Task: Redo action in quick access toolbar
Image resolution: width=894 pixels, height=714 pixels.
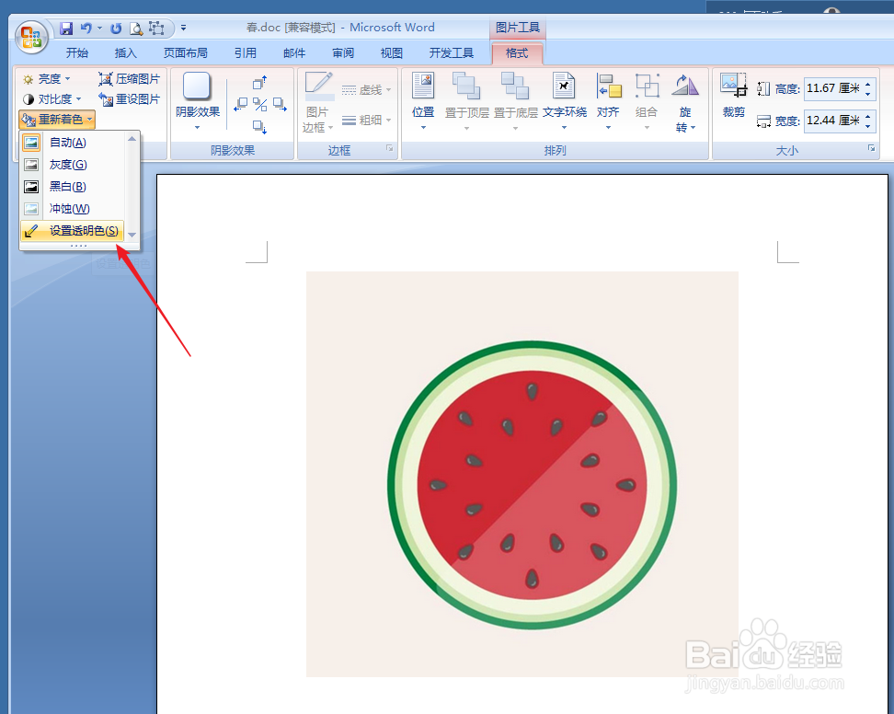Action: 116,28
